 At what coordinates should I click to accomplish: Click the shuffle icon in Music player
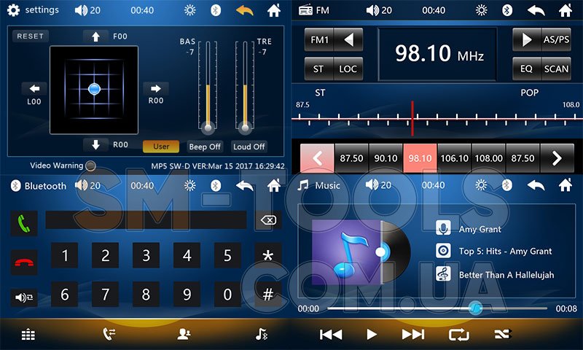[503, 334]
